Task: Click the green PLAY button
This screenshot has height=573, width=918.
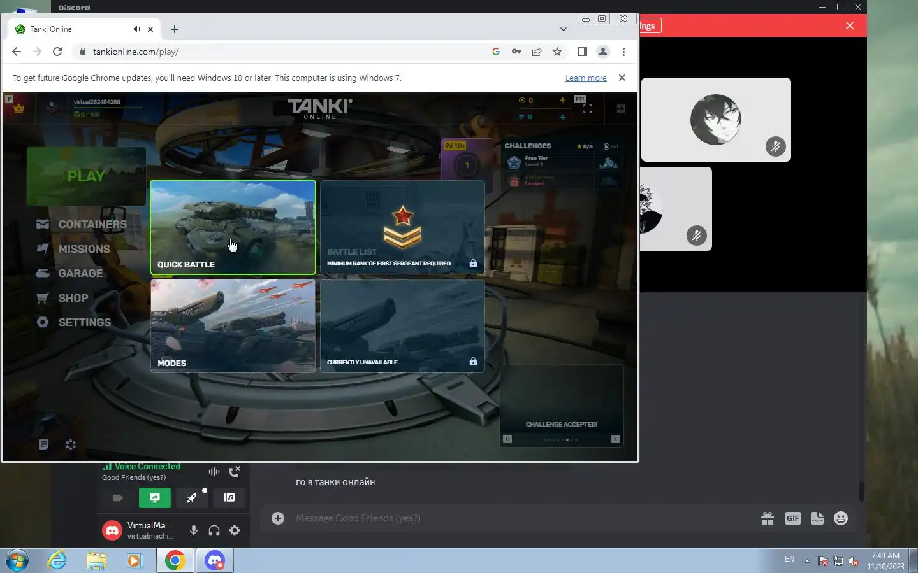Action: pyautogui.click(x=86, y=176)
